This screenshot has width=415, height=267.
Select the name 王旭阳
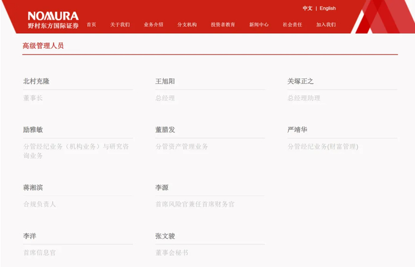165,81
